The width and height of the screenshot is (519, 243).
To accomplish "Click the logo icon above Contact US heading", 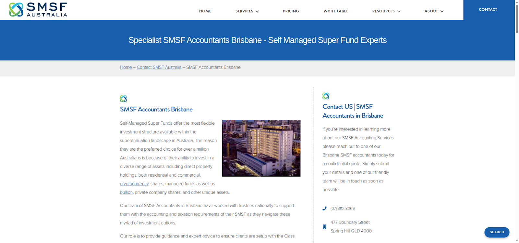I will click(x=326, y=96).
